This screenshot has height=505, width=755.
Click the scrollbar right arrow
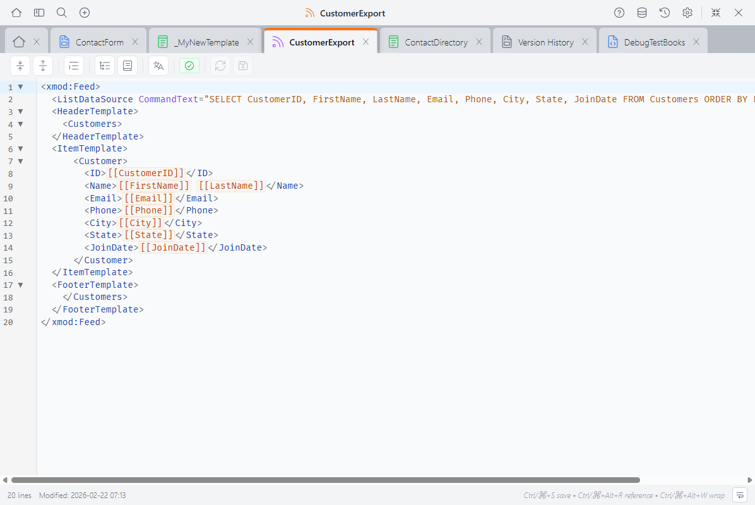[x=750, y=480]
